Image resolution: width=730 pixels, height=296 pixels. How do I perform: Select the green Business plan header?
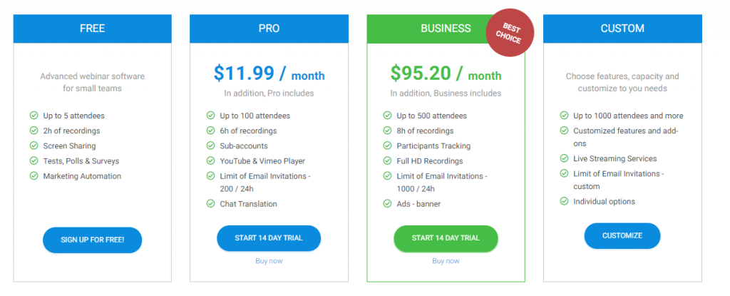[446, 29]
